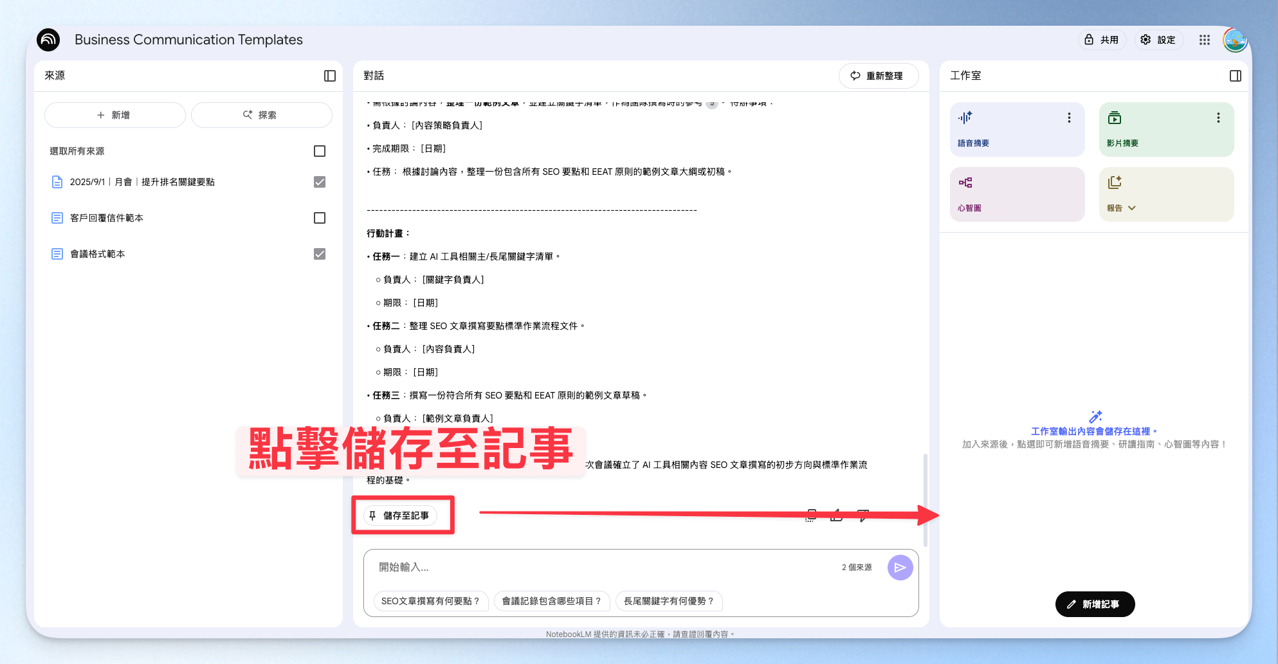
Task: Open 影片摘要 card options menu
Action: tap(1218, 118)
